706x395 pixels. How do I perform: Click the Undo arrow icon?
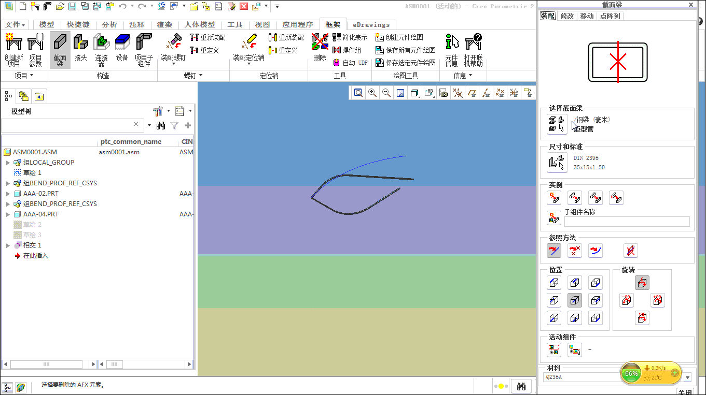pos(122,6)
